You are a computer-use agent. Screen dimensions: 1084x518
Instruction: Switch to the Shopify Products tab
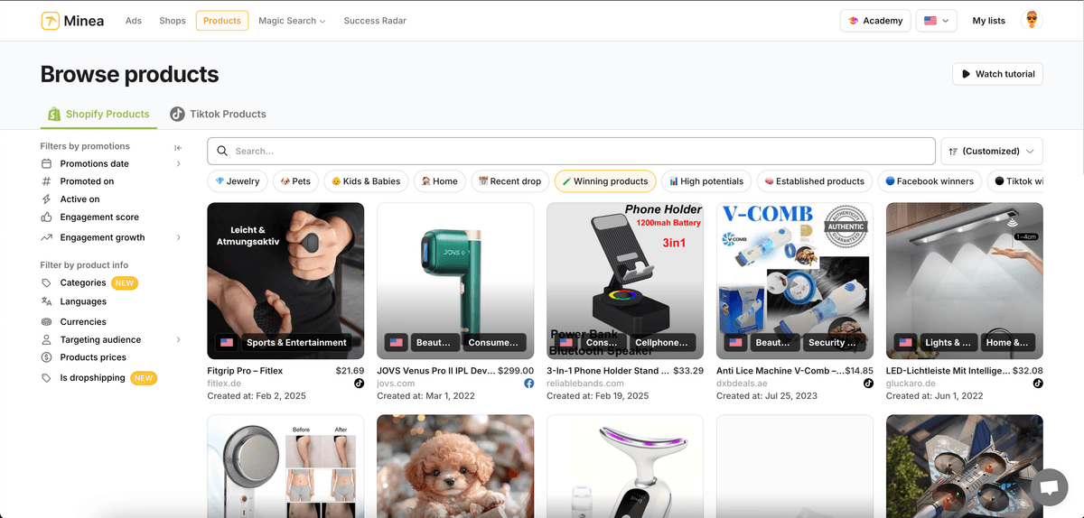pos(98,114)
